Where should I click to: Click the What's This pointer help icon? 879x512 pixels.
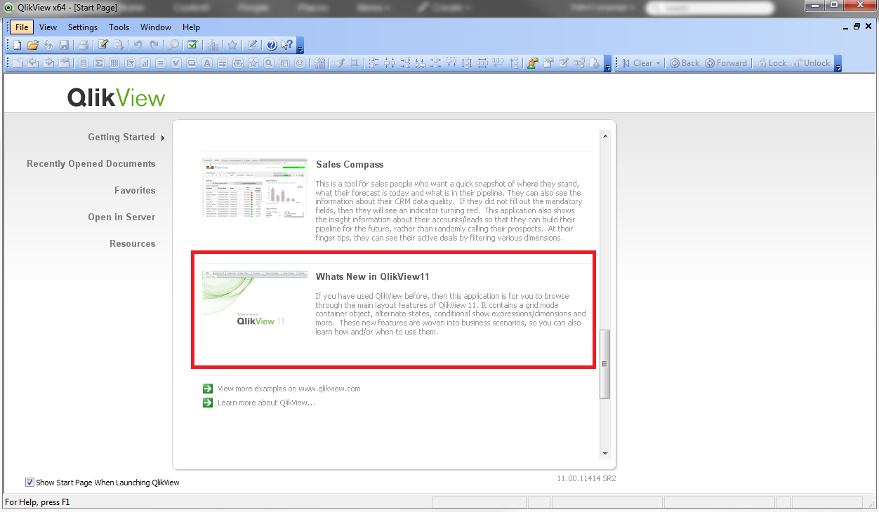coord(286,45)
